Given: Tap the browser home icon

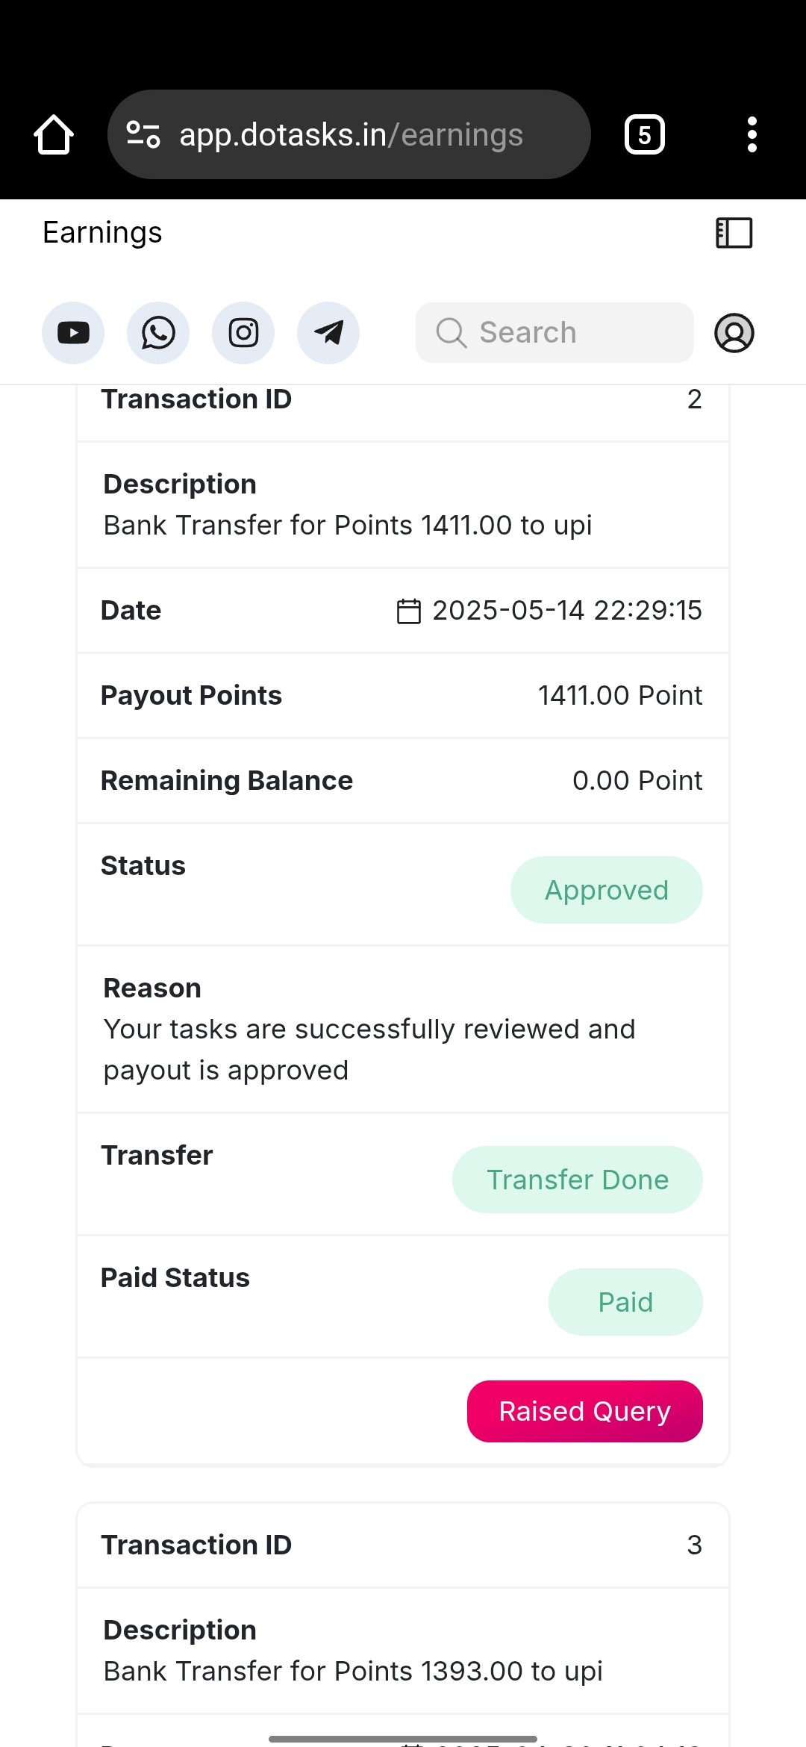Looking at the screenshot, I should 54,134.
